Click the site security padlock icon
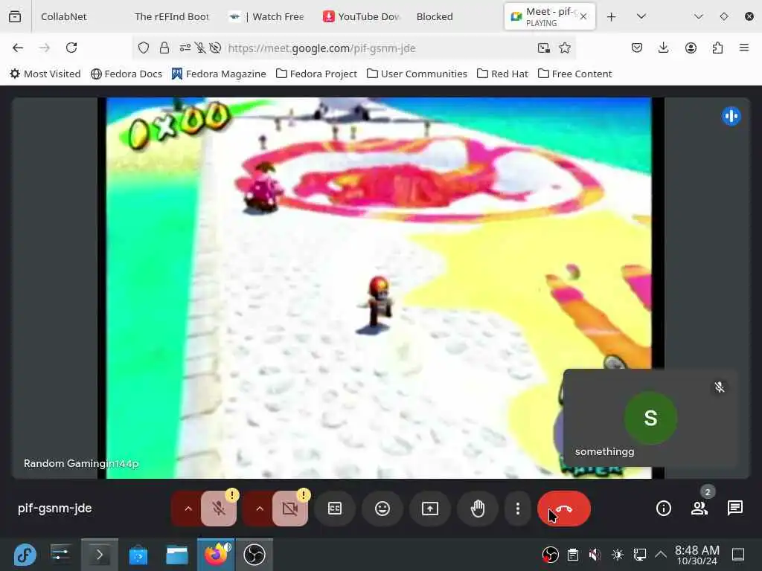This screenshot has height=571, width=762. 164,48
